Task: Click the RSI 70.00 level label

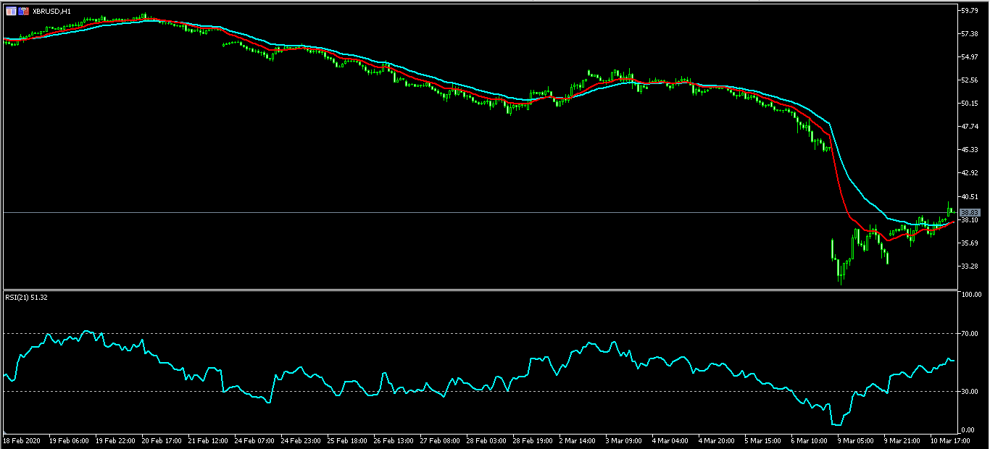Action: 970,334
